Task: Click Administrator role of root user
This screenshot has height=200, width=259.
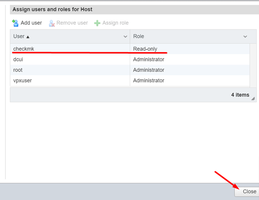Action: (x=149, y=70)
